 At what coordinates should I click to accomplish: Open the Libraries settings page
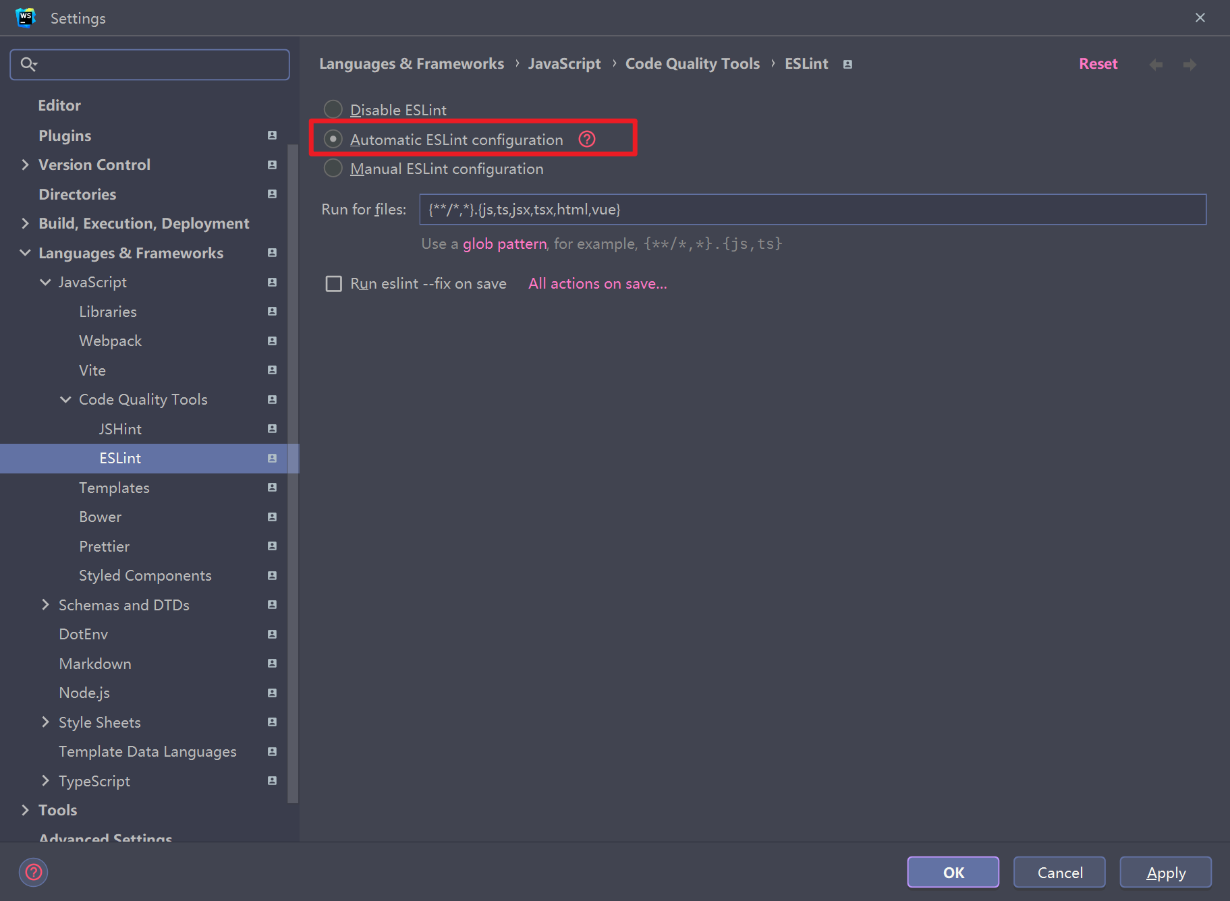(107, 312)
